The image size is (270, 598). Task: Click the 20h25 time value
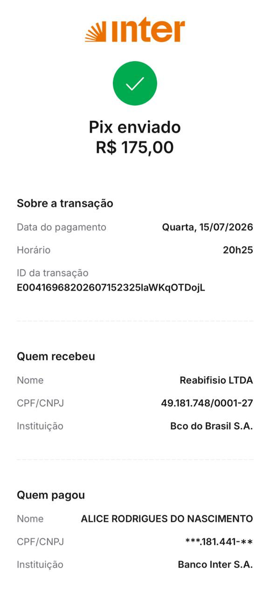click(238, 250)
